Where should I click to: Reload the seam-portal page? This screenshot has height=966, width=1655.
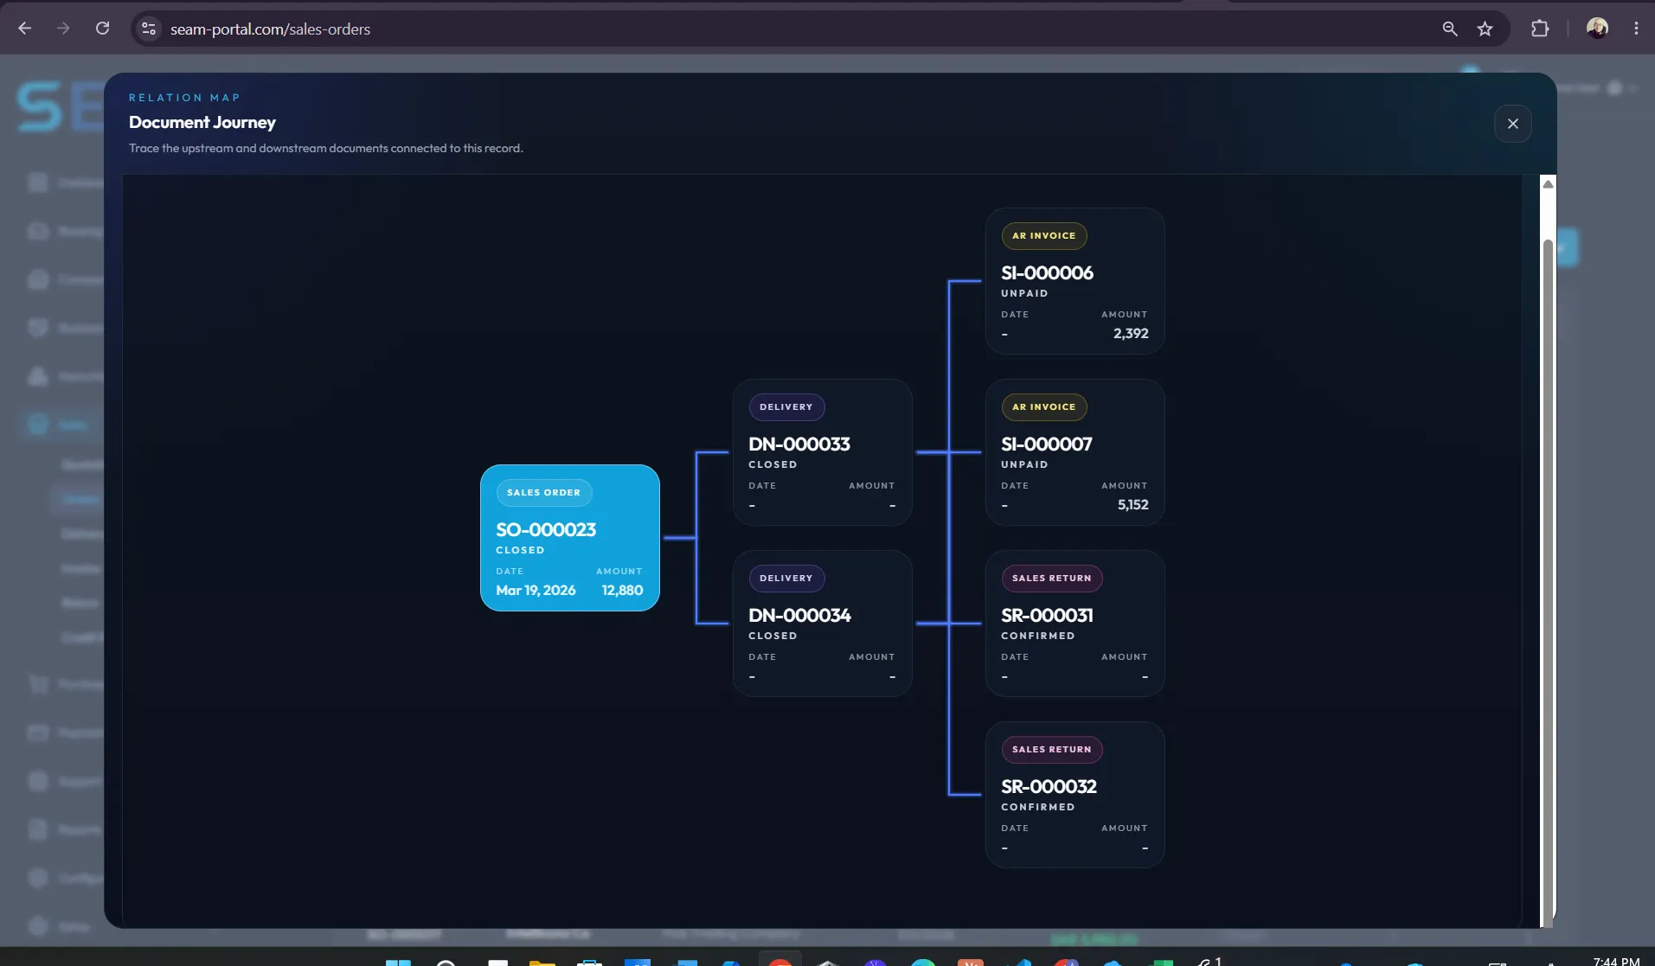tap(102, 29)
